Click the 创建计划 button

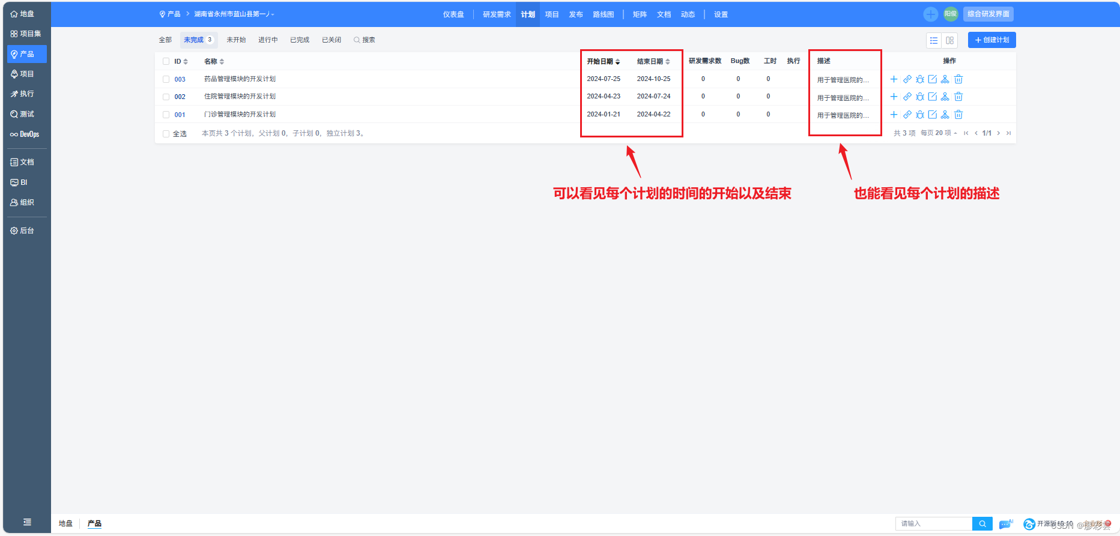click(x=991, y=40)
